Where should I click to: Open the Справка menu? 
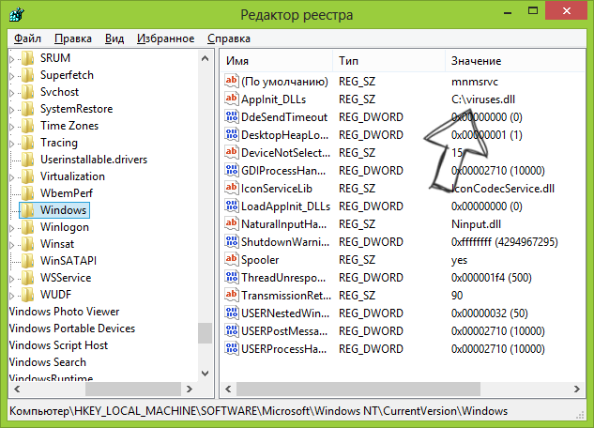pos(229,38)
